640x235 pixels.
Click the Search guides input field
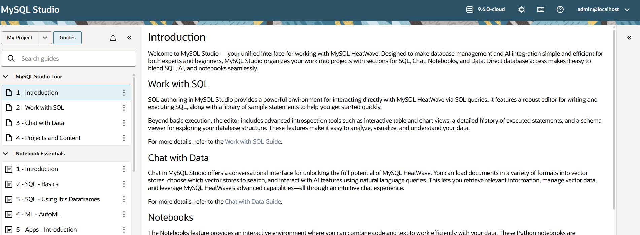pyautogui.click(x=74, y=59)
